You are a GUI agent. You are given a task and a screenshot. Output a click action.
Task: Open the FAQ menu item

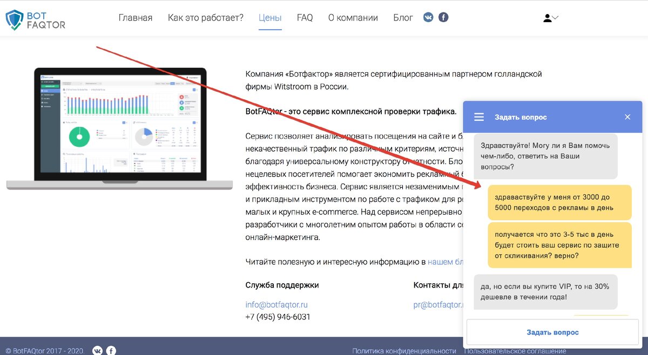pos(305,18)
